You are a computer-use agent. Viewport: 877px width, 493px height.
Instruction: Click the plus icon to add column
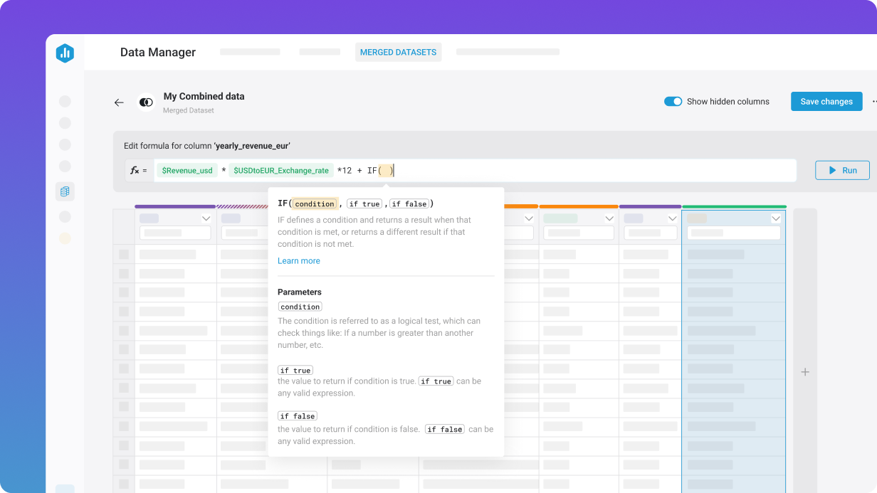pyautogui.click(x=805, y=372)
